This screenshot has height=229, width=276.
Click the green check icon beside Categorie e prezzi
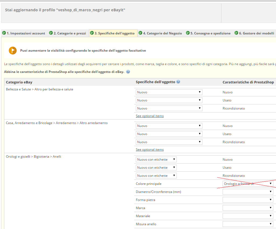(x=51, y=33)
